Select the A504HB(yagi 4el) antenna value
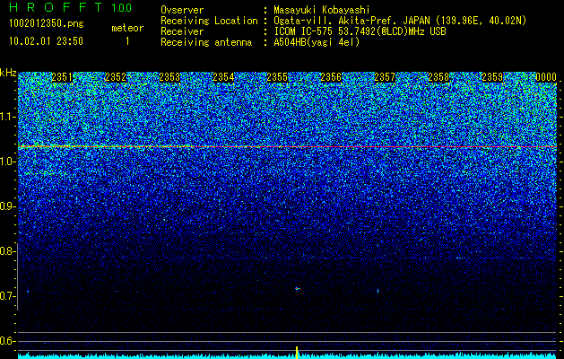 pyautogui.click(x=317, y=42)
